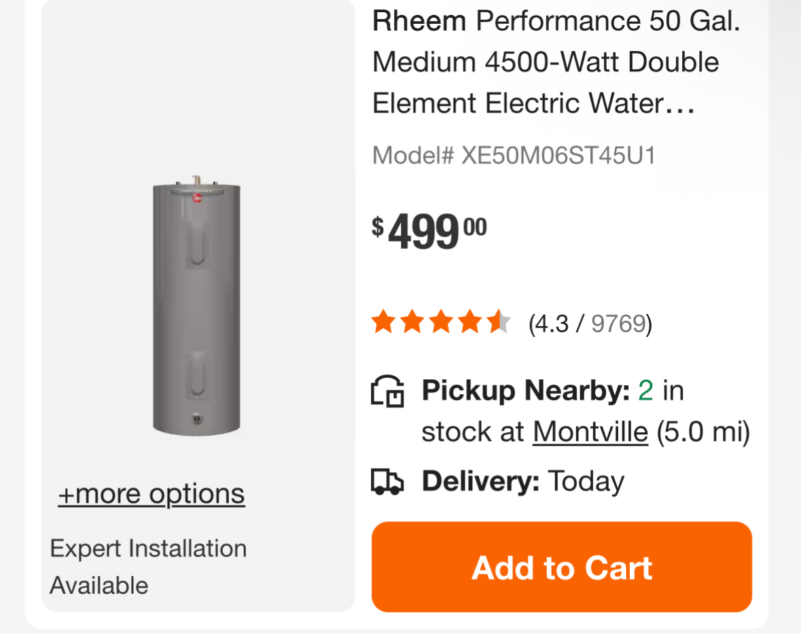This screenshot has height=634, width=801.
Task: Click the store pickup icon
Action: click(387, 392)
